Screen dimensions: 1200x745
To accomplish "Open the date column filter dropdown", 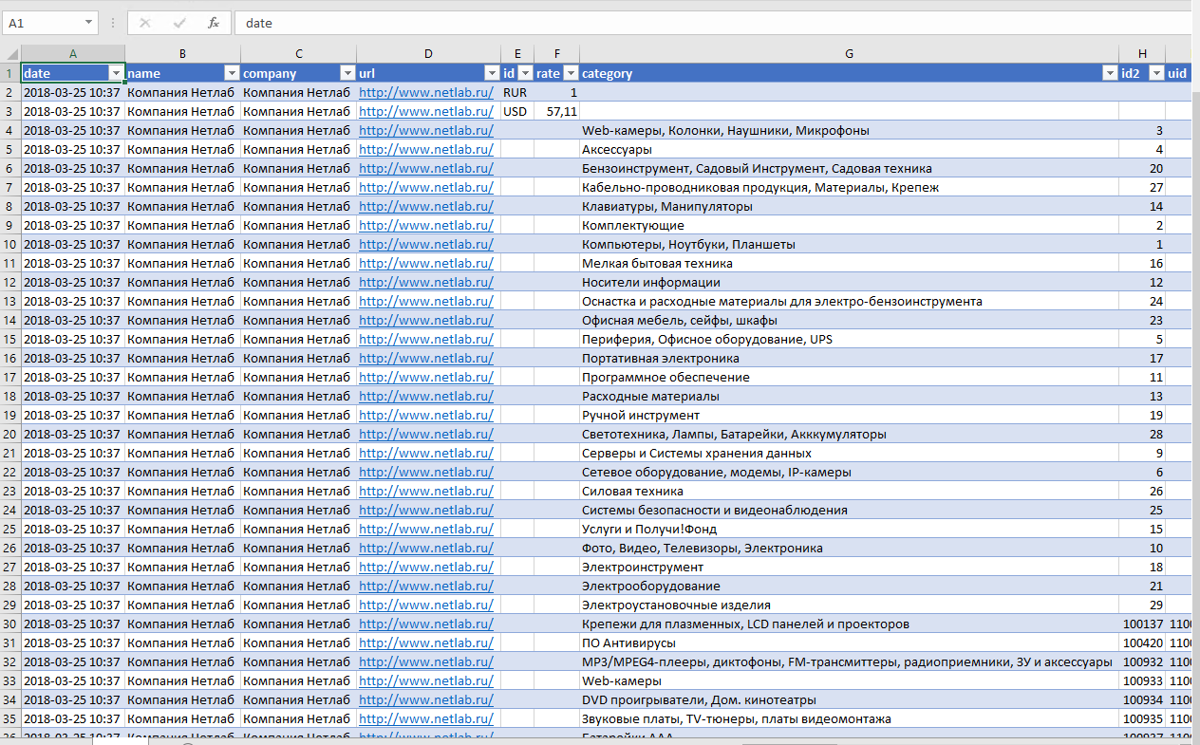I will pyautogui.click(x=116, y=73).
